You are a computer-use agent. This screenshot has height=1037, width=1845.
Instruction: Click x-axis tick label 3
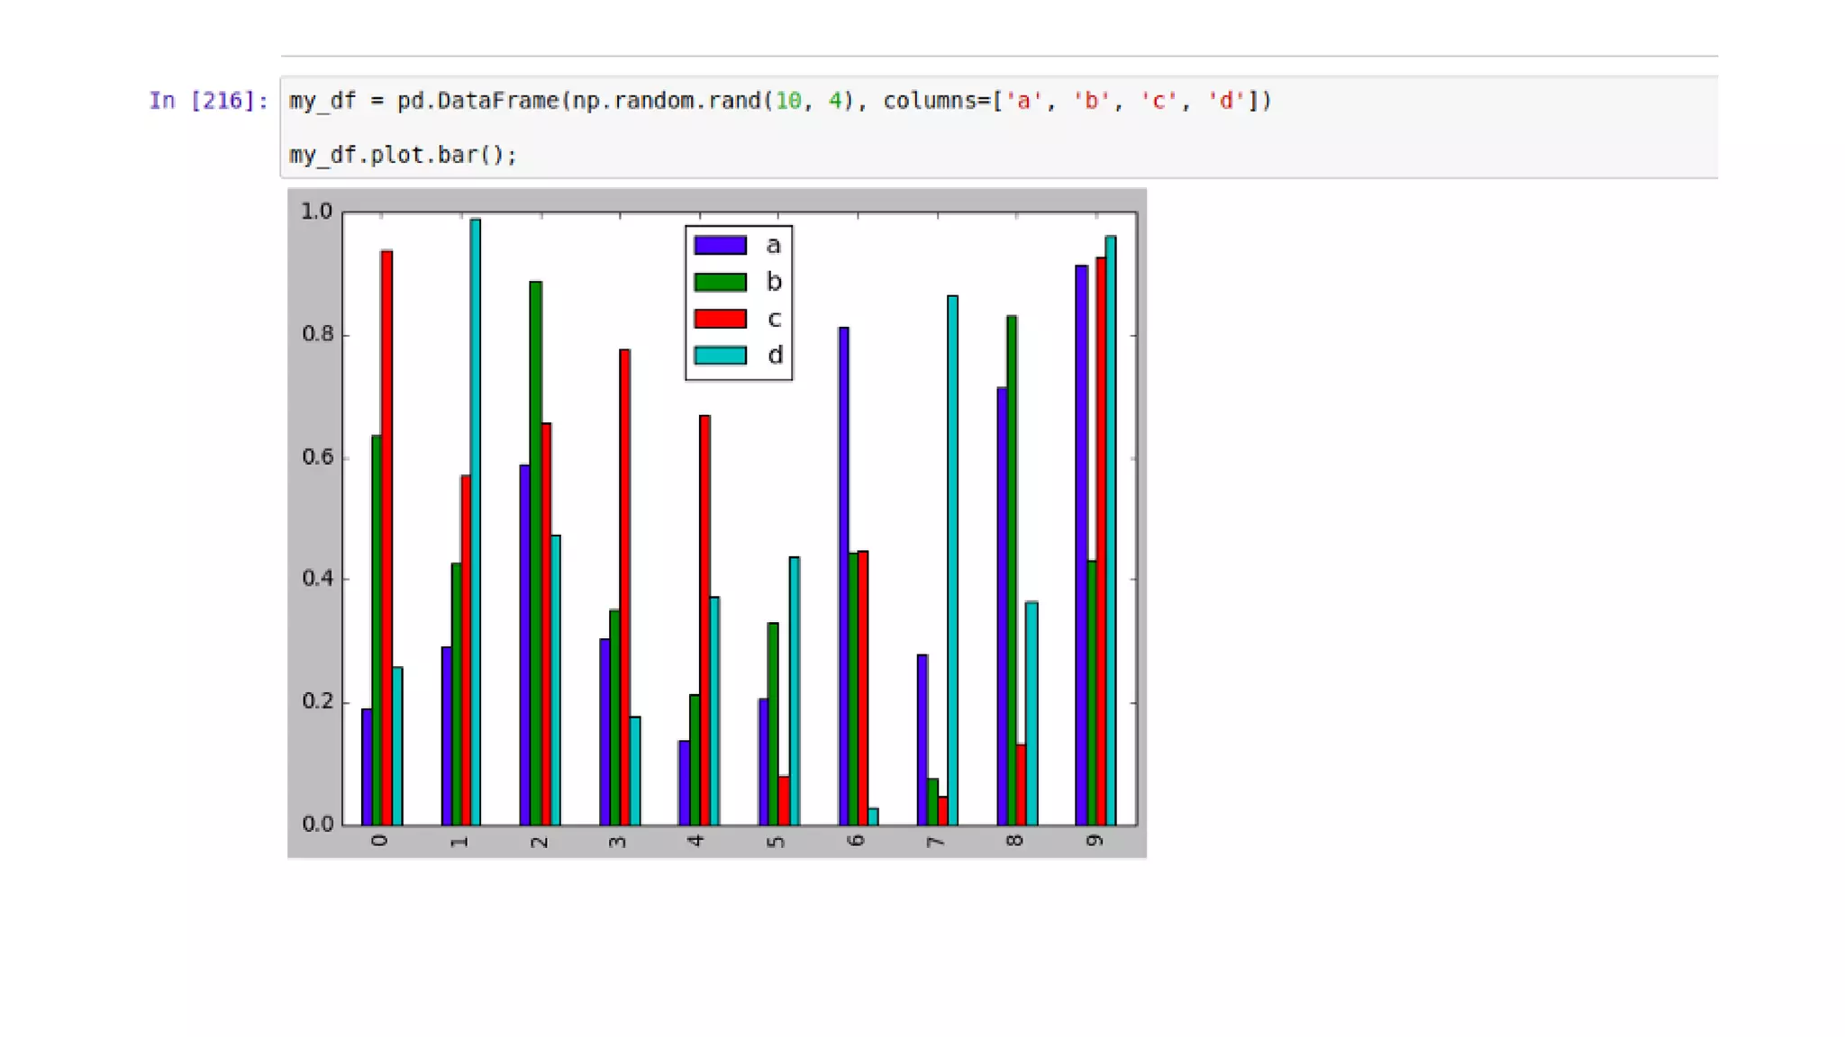tap(618, 841)
